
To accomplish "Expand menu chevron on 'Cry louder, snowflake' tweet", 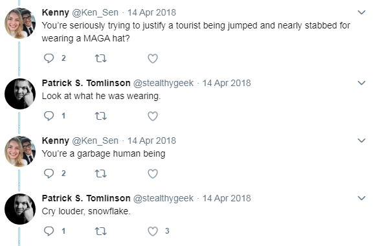I will (362, 198).
